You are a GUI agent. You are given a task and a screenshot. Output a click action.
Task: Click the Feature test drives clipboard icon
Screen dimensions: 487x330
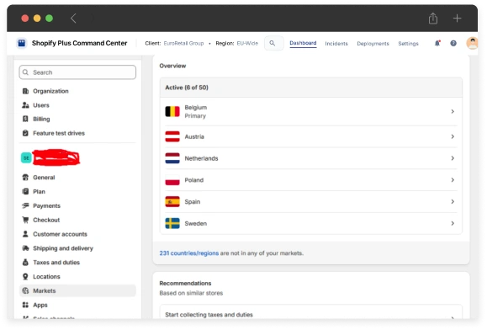coord(25,133)
